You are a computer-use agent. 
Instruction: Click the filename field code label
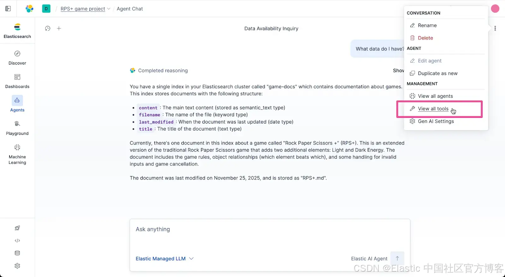[x=149, y=115]
